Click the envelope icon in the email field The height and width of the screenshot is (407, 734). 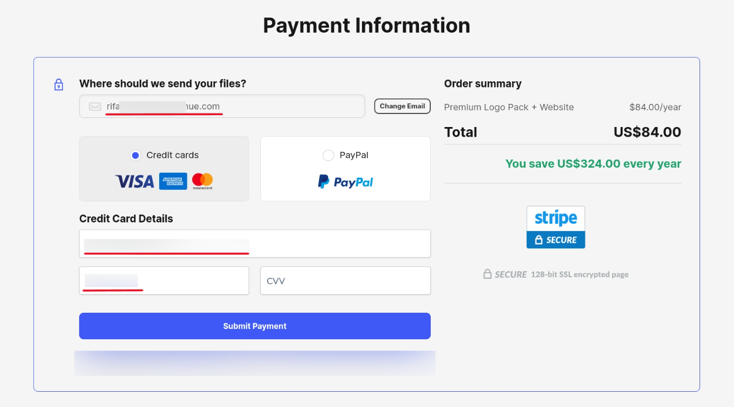pyautogui.click(x=95, y=107)
